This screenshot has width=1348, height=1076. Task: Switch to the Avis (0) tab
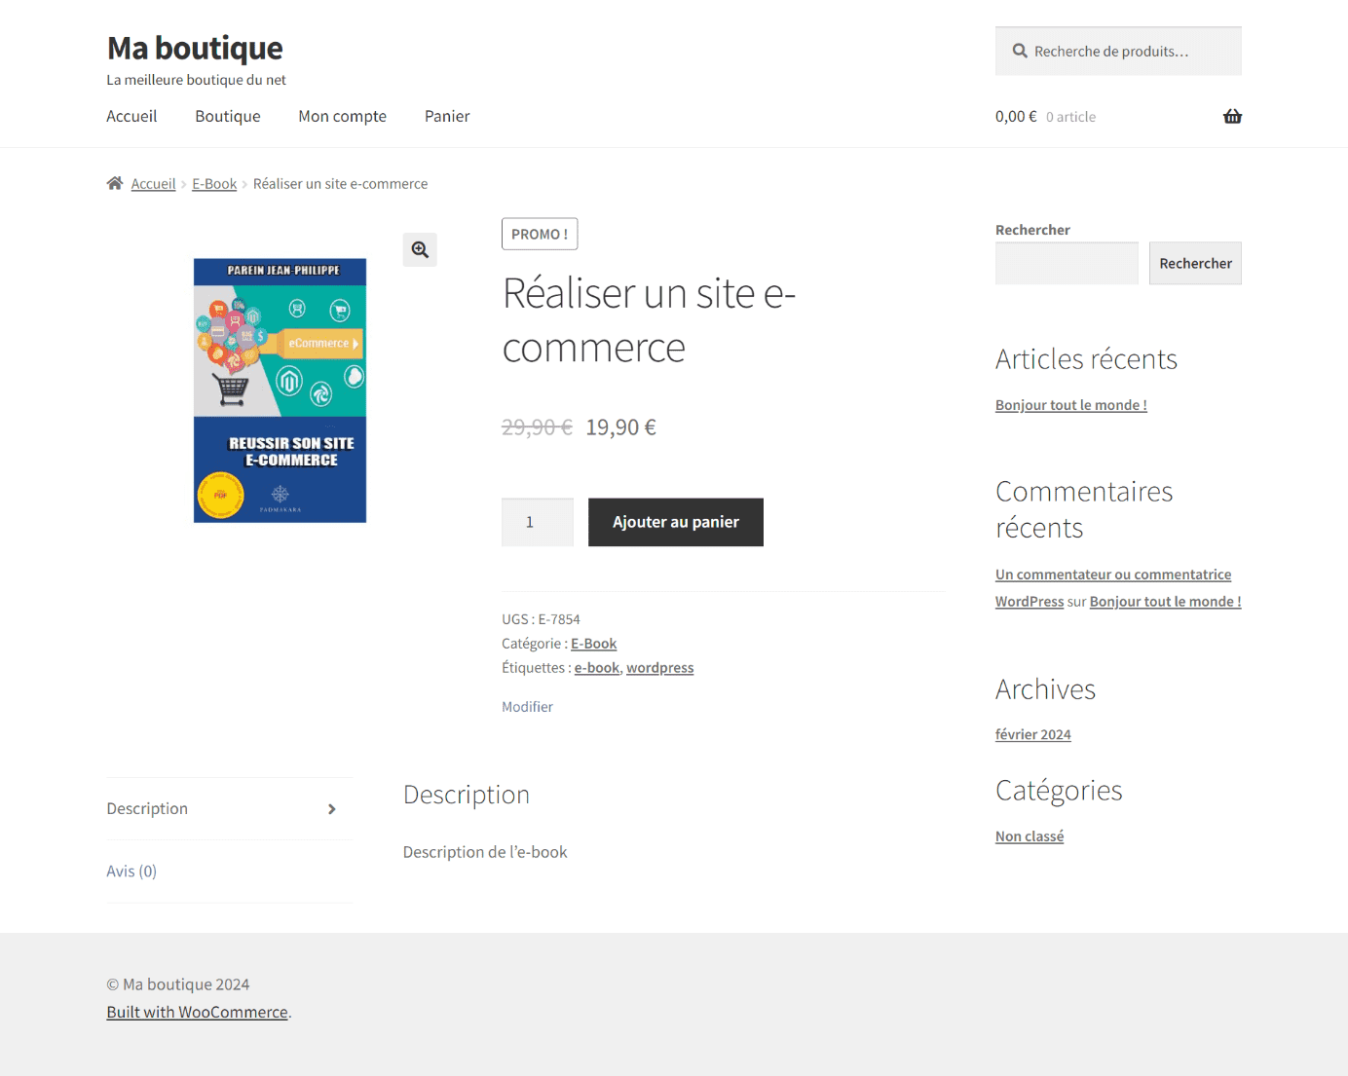(229, 871)
